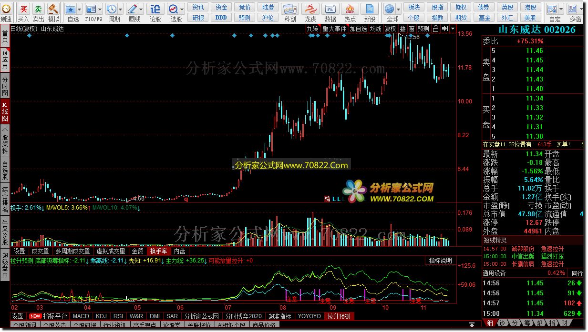This screenshot has height=332, width=588.
Task: Toggle 叠 overlay option
Action: click(x=402, y=29)
